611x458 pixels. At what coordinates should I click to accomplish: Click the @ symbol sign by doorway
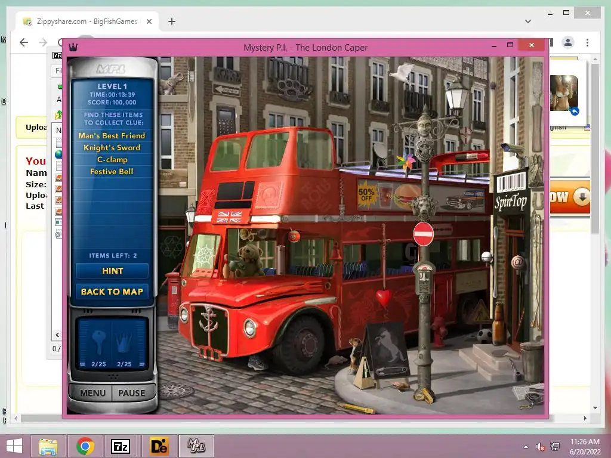(517, 262)
